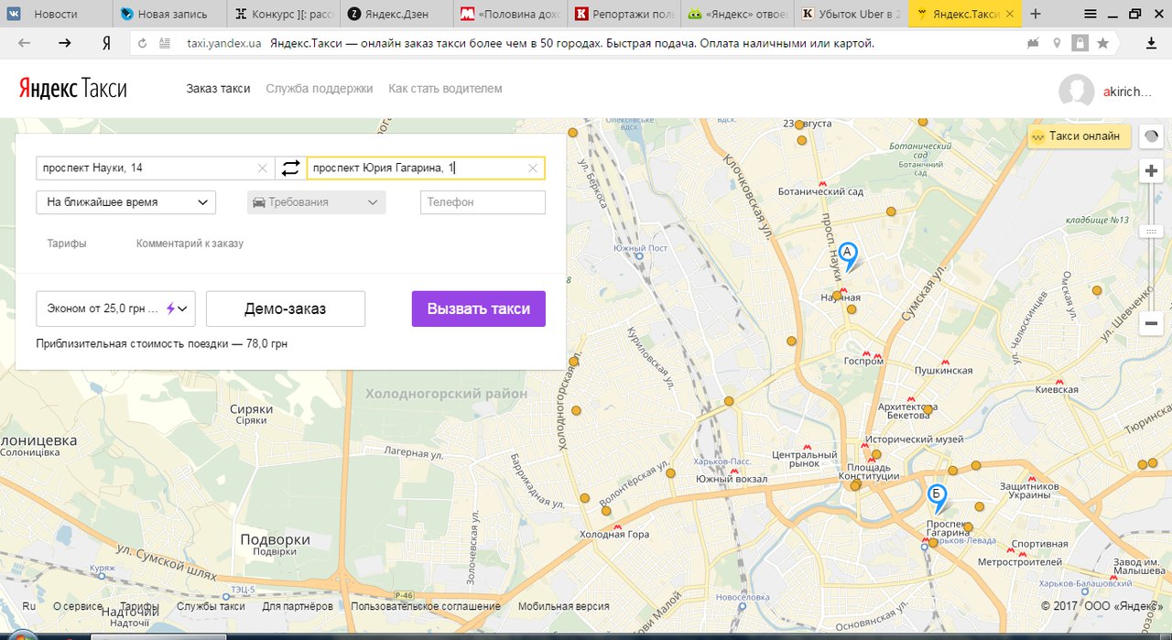Viewport: 1172px width, 640px height.
Task: Open the Эконом tariff dropdown
Action: 115,309
